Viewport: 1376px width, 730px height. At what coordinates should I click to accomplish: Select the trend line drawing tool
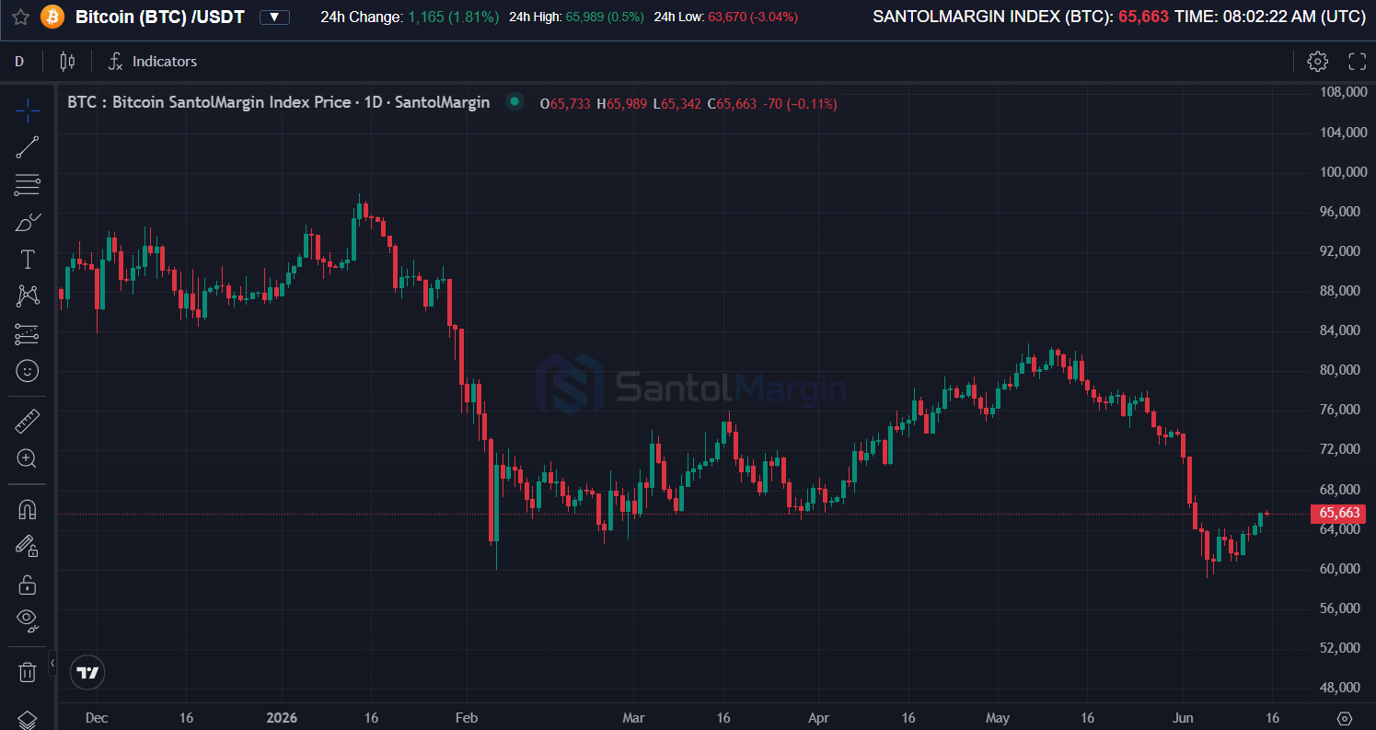pos(28,147)
